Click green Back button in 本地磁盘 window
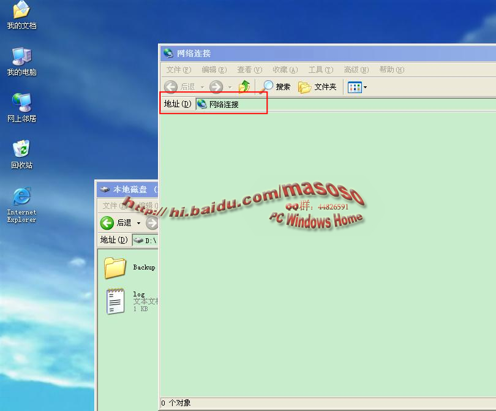 point(108,223)
